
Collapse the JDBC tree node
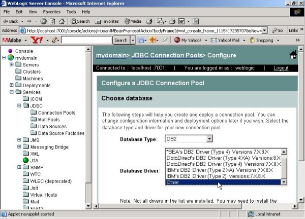pos(19,105)
